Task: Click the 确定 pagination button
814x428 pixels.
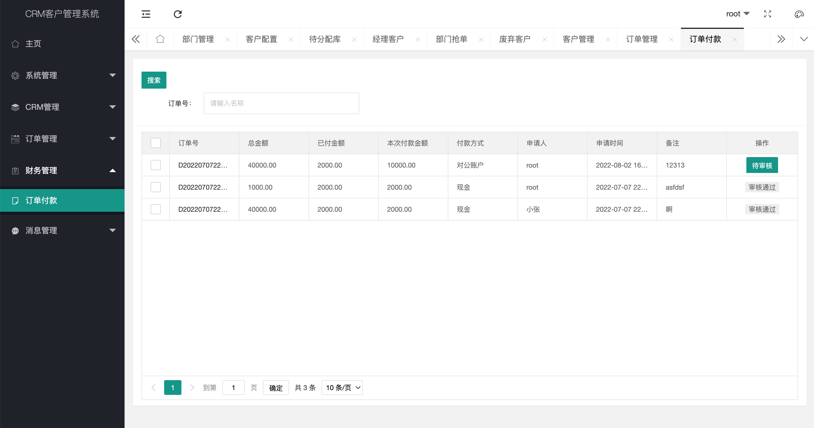Action: coord(276,388)
